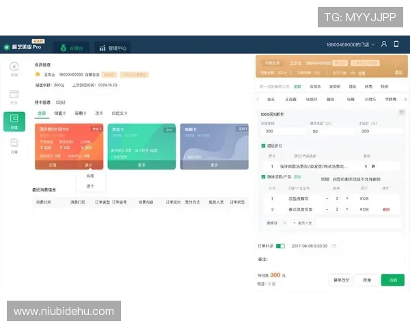
Task: Click the 充值金额 input showing 300
Action: point(283,131)
